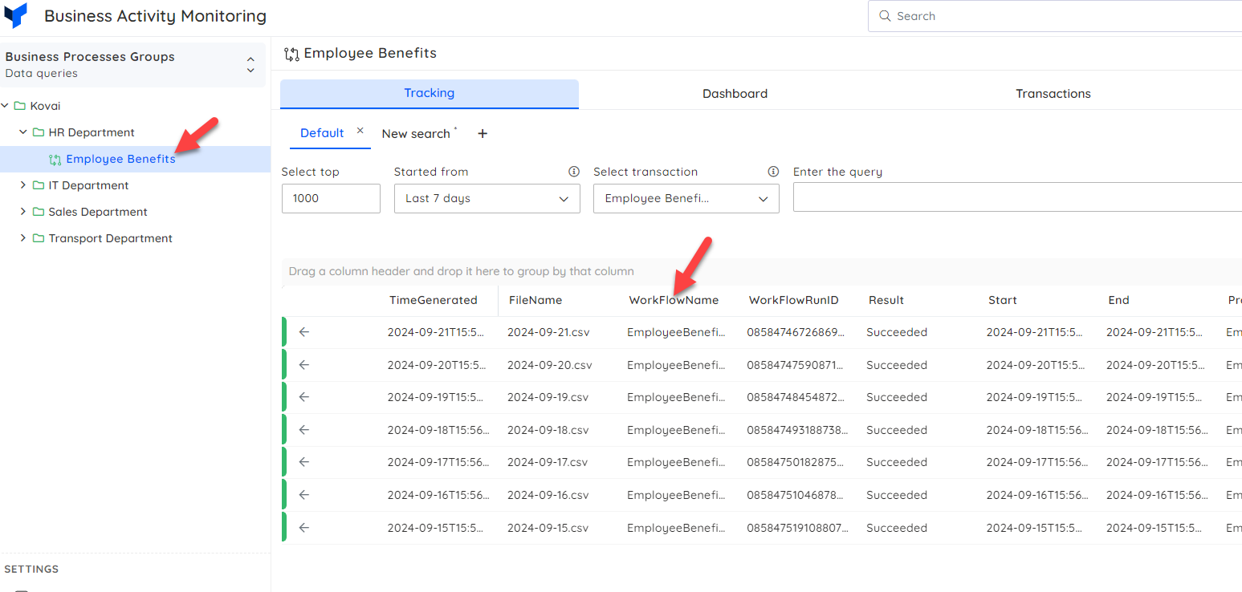Click the 2024-09-15.csv file name cell

(x=548, y=528)
